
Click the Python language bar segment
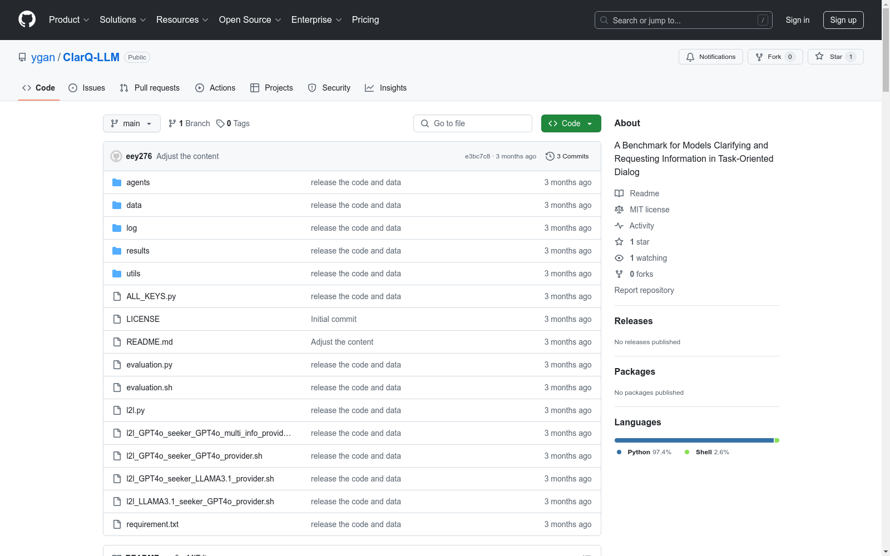[694, 440]
